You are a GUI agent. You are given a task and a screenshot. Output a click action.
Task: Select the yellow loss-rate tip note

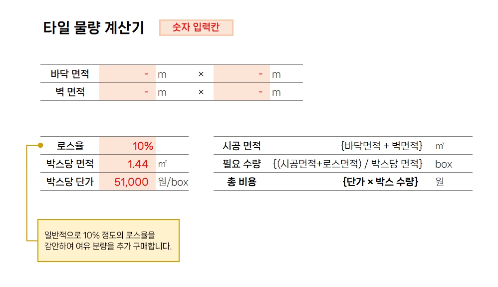pyautogui.click(x=109, y=241)
